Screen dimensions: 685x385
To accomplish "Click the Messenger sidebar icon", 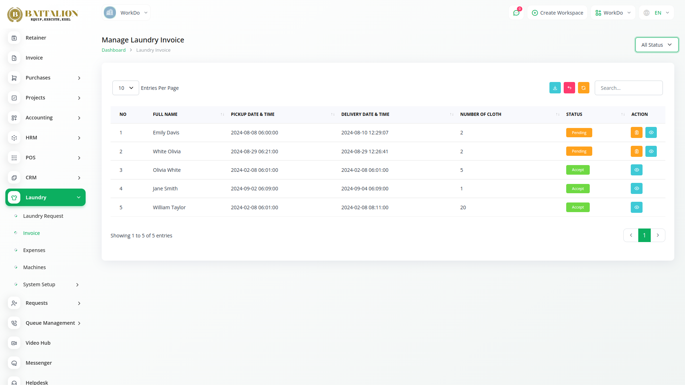I will pyautogui.click(x=14, y=363).
